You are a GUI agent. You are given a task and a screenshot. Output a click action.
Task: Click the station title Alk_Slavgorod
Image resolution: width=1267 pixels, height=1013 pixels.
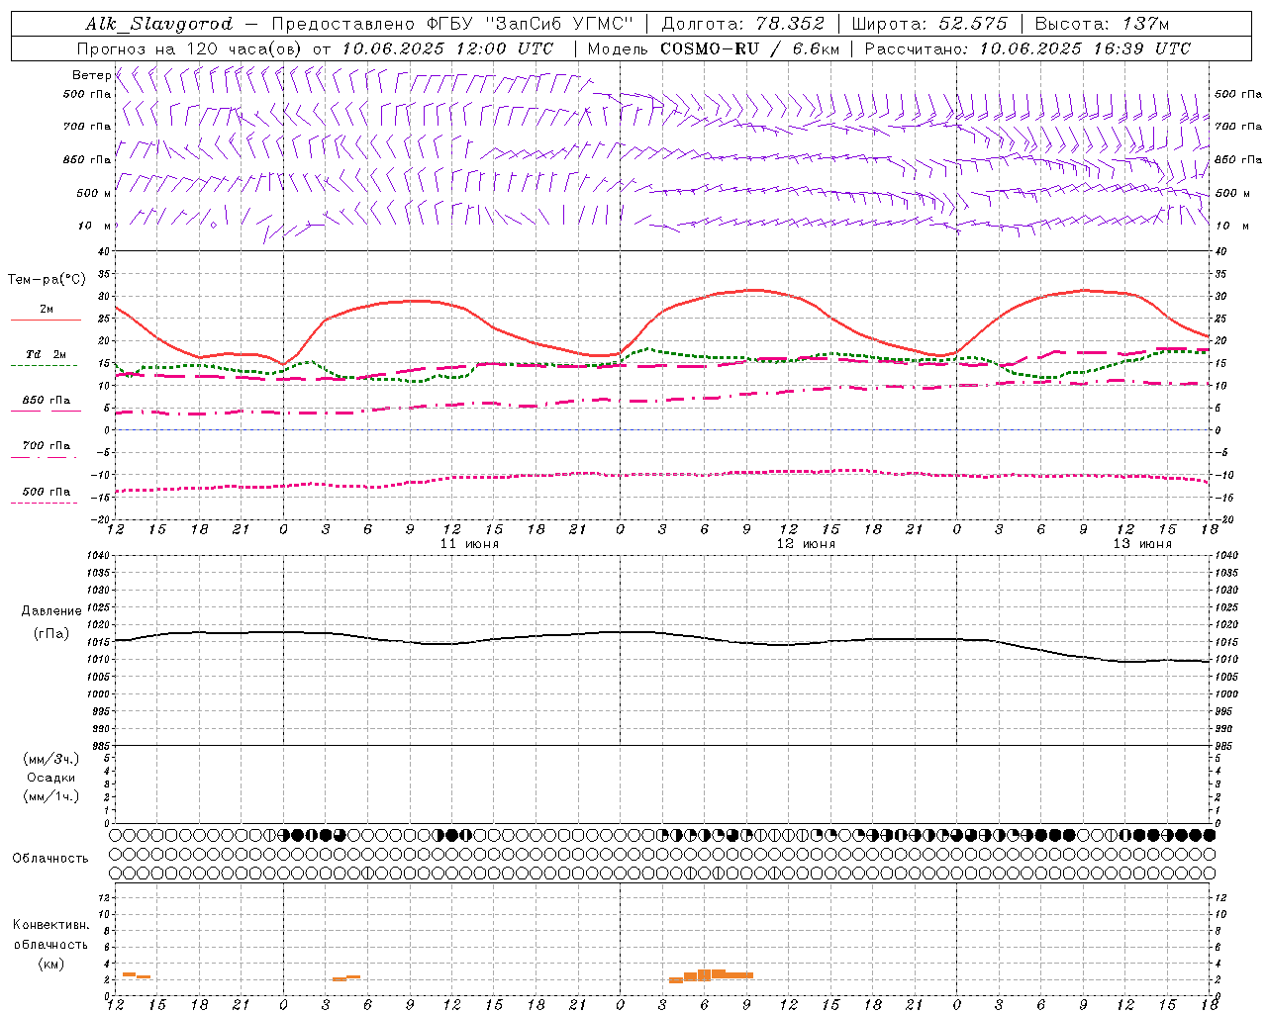[x=159, y=24]
